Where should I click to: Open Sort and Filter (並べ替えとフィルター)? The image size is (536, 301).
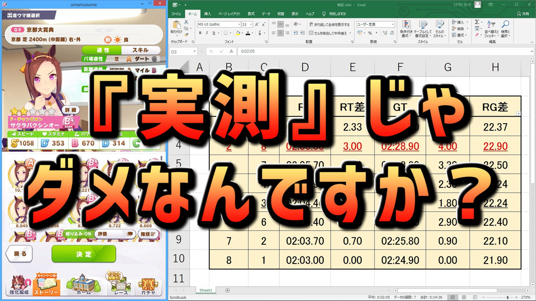(x=491, y=28)
